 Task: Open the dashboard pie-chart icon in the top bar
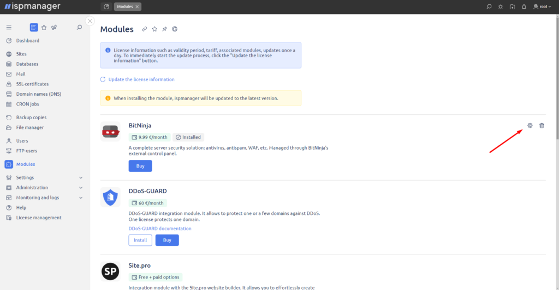tap(106, 7)
